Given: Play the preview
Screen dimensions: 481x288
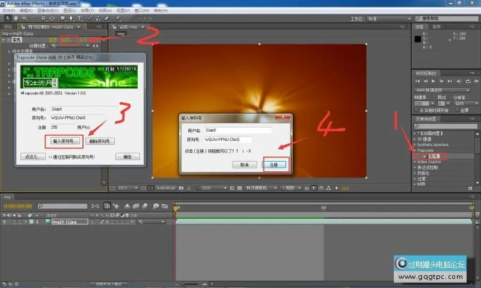Looking at the screenshot, I should point(433,81).
